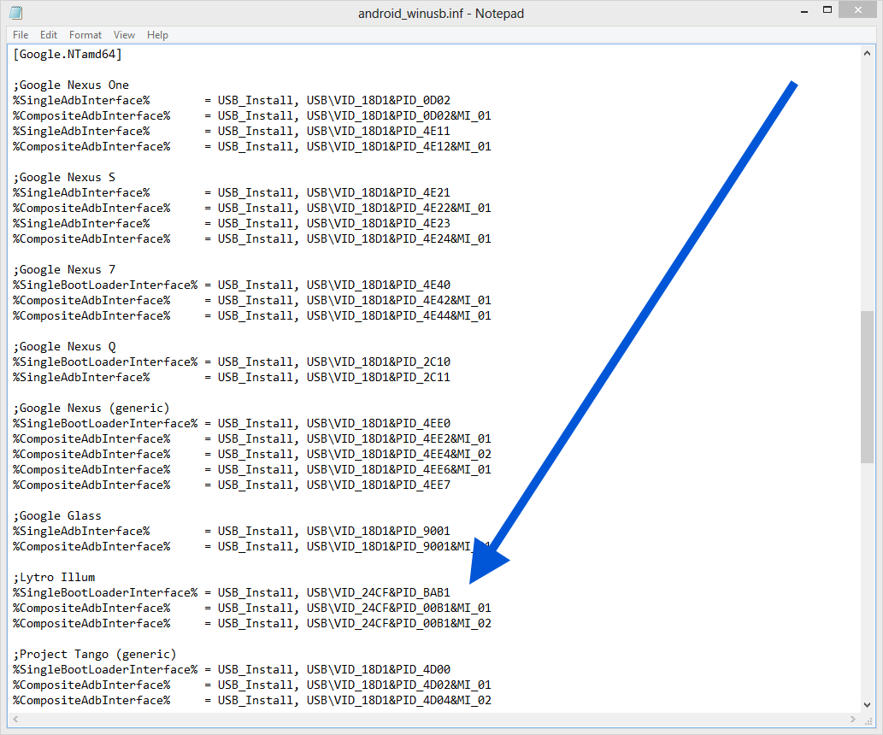Click the horizontal scrollbar right arrow

[x=853, y=720]
